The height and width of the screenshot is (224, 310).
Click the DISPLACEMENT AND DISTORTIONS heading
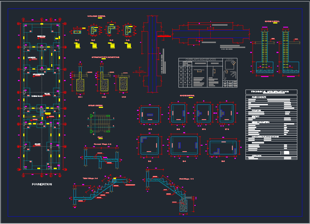click(x=265, y=137)
